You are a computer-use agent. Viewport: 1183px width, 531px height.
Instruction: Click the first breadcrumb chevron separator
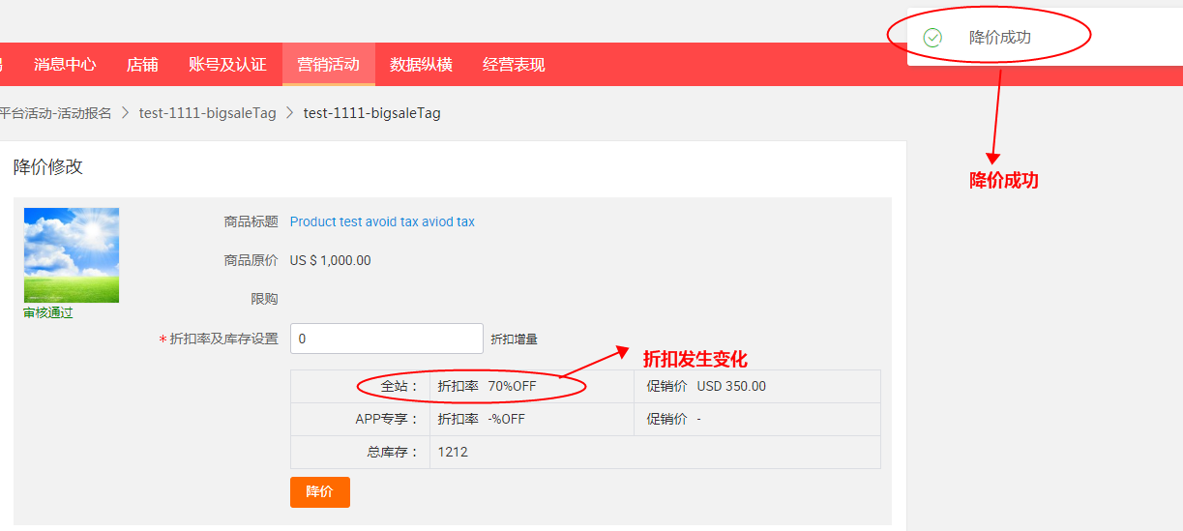pyautogui.click(x=125, y=113)
